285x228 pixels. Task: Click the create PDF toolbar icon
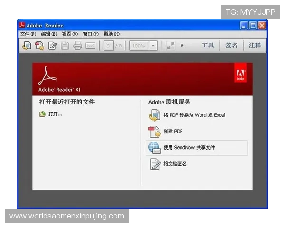39,46
